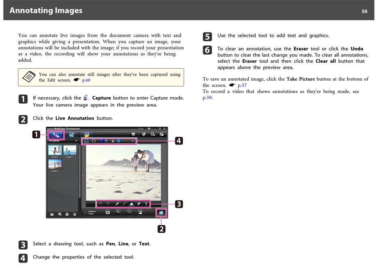Follow the p.60 link in the note
385x267 pixels.
click(x=86, y=80)
